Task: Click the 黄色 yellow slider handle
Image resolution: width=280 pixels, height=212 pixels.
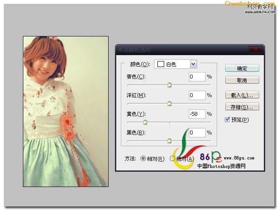Action: (x=146, y=122)
